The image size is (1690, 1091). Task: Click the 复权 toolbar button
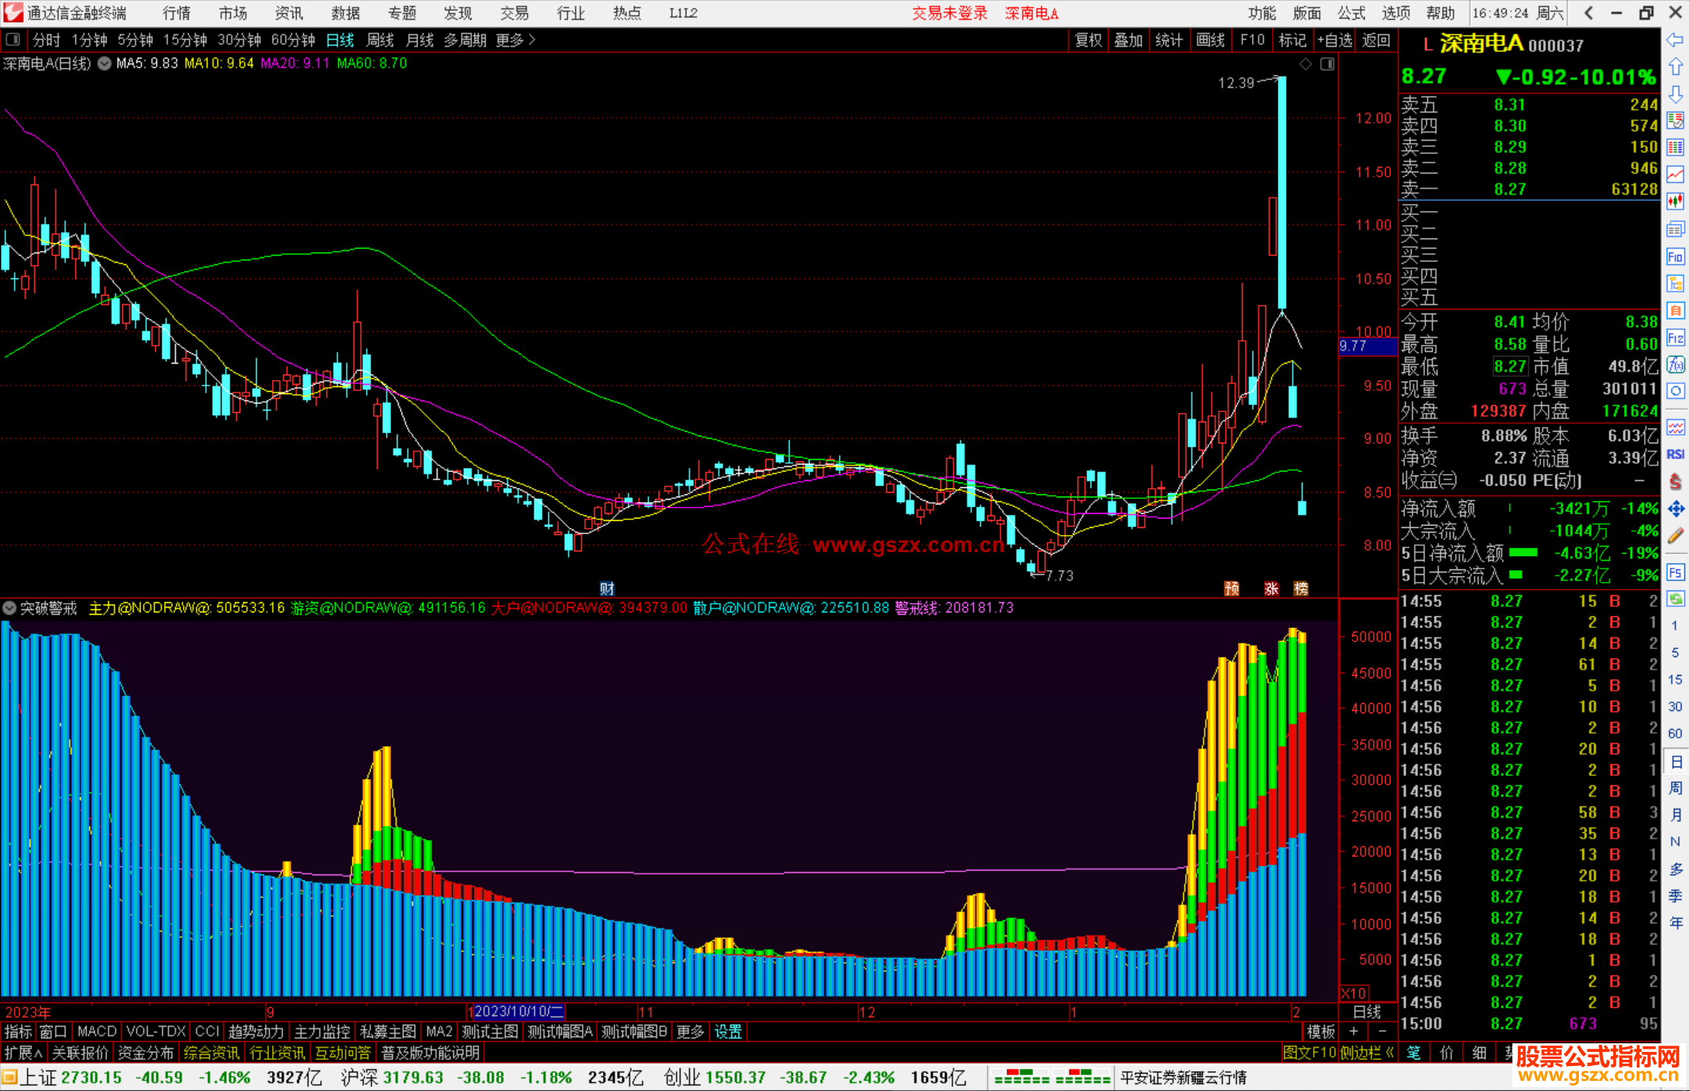point(1088,40)
